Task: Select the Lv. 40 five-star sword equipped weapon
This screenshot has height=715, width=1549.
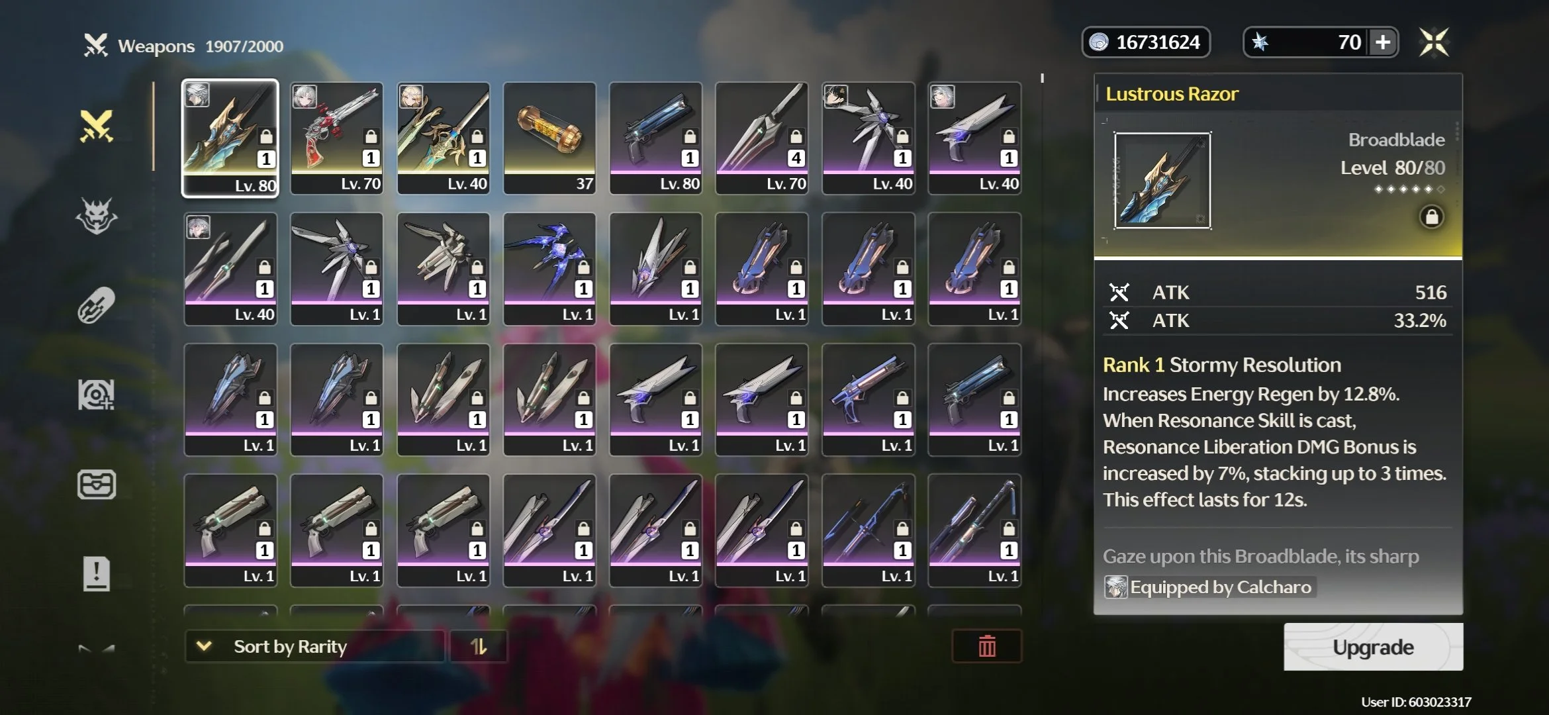Action: [x=444, y=138]
